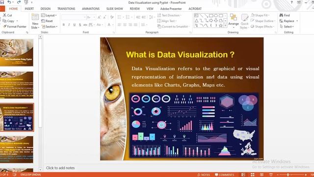Click the Copy command
This screenshot has width=314, height=177.
8,21
